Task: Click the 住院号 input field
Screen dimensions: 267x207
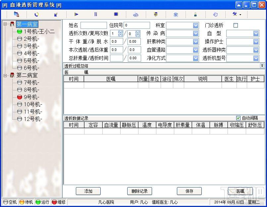Action: [137, 26]
